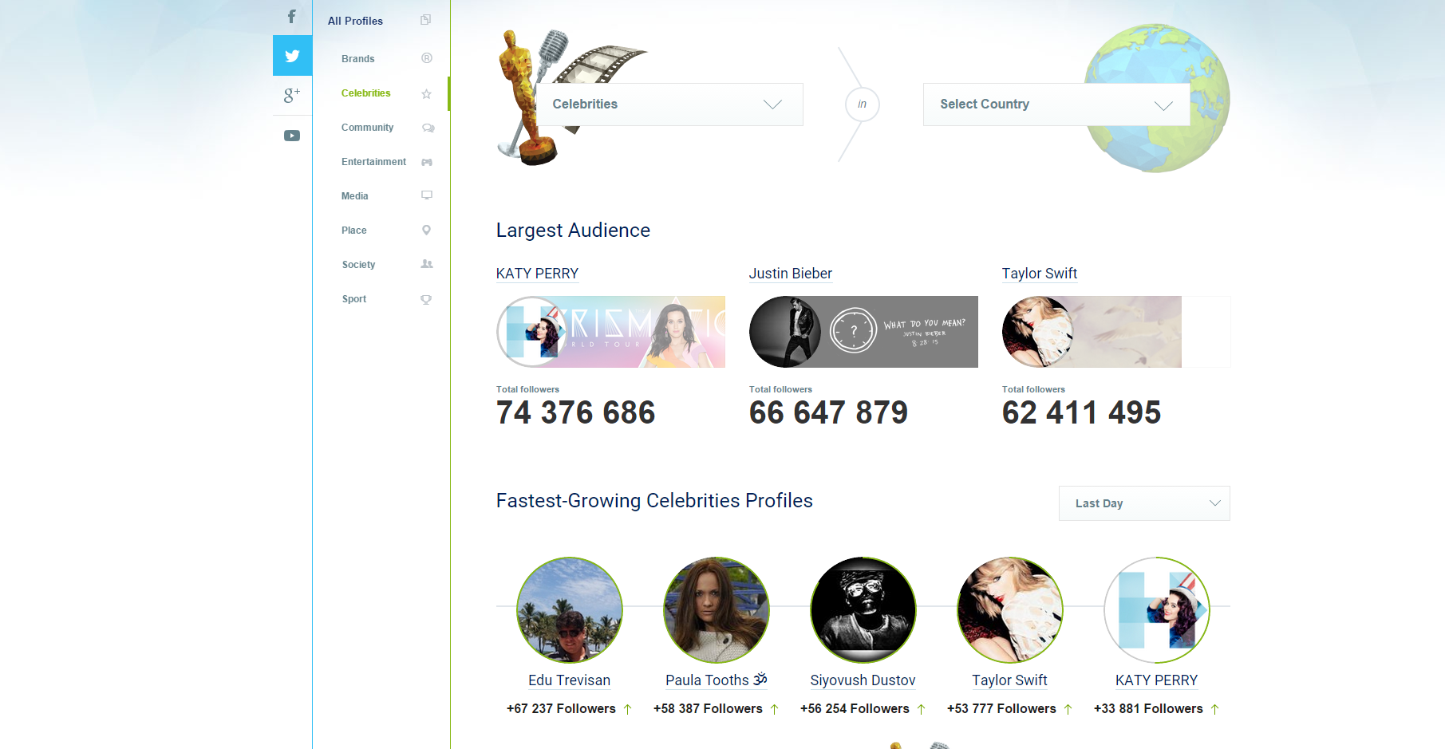Click the Justin Bieber banner image
Image resolution: width=1445 pixels, height=749 pixels.
click(x=863, y=332)
